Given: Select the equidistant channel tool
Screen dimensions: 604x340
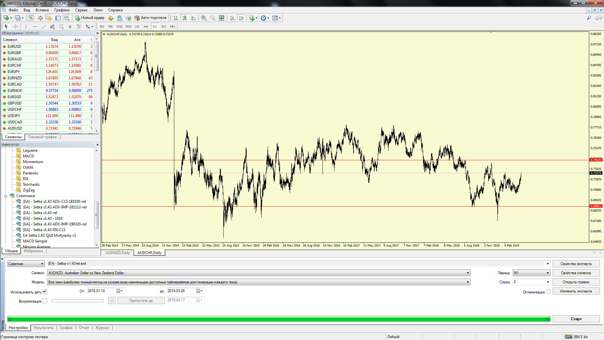Looking at the screenshot, I should coord(52,26).
